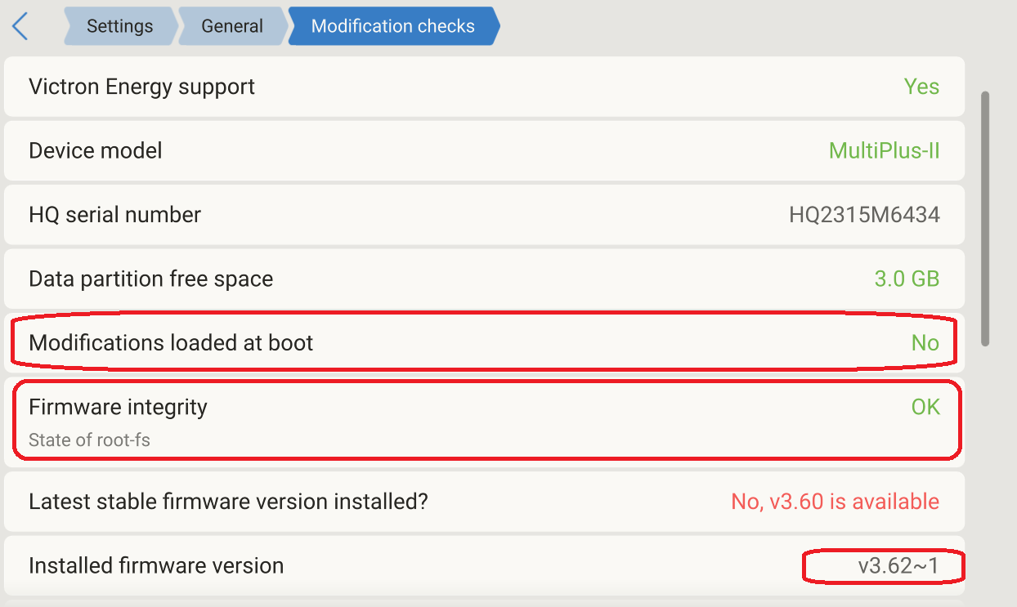This screenshot has height=607, width=1017.
Task: Select the Data partition free space label
Action: point(150,279)
